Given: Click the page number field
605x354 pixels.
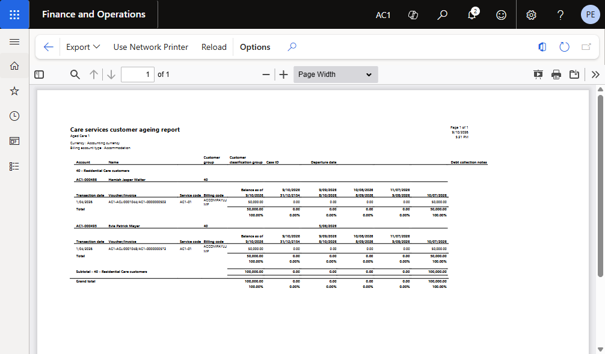Looking at the screenshot, I should (138, 75).
